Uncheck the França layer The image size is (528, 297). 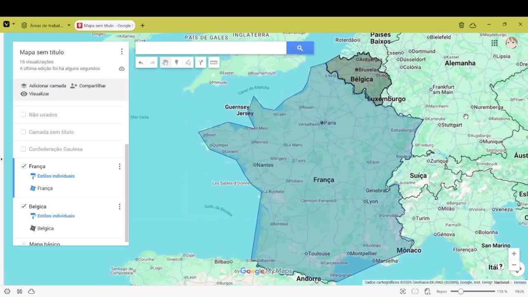click(x=24, y=166)
